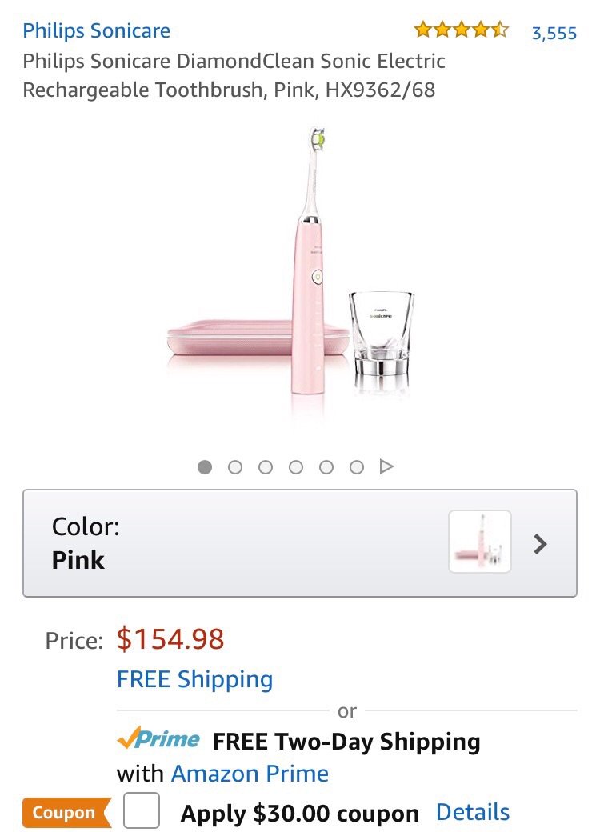Select the second image carousel dot

click(235, 466)
